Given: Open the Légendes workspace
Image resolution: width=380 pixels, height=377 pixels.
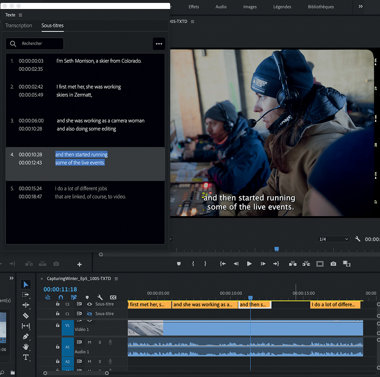Looking at the screenshot, I should (282, 7).
